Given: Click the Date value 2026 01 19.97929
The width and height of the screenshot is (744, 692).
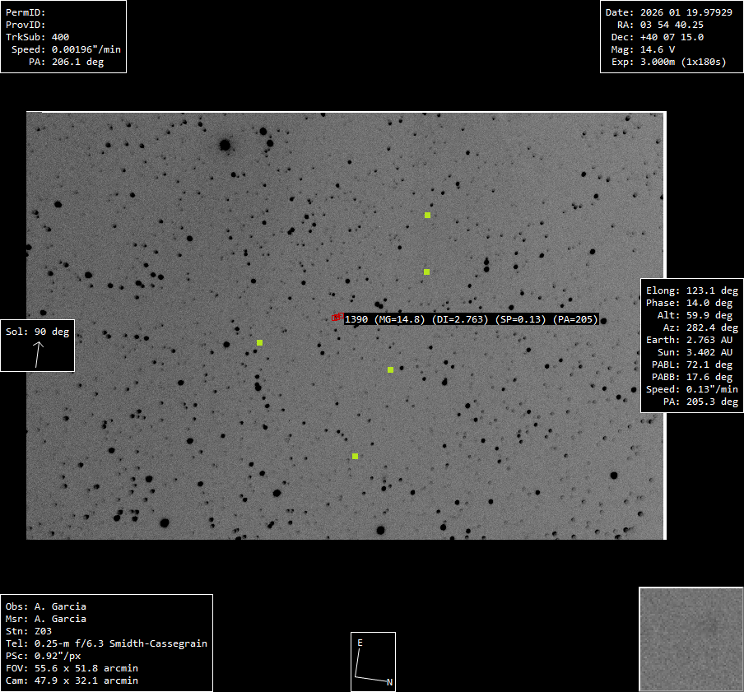Looking at the screenshot, I should coord(679,12).
